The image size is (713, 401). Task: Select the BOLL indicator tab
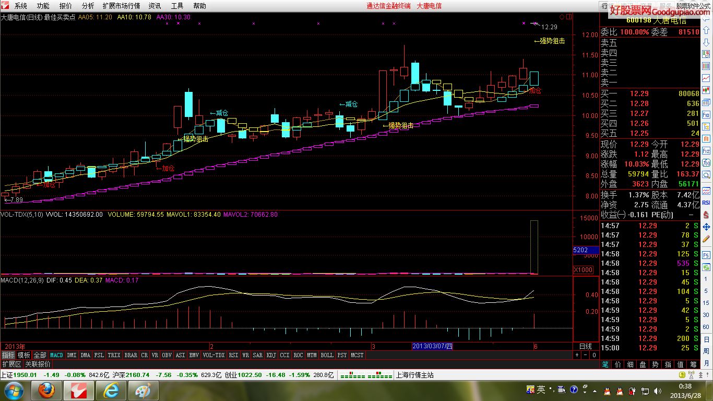[327, 355]
